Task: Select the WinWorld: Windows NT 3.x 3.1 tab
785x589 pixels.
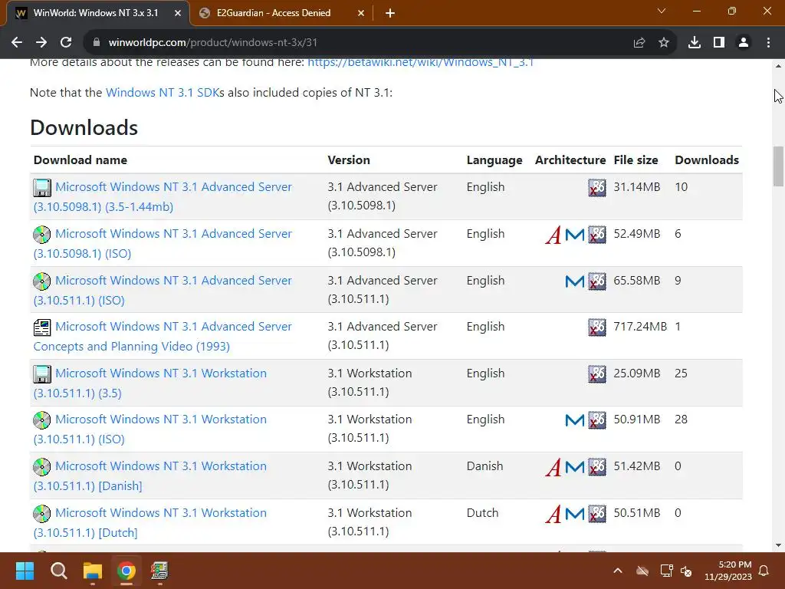Action: [x=98, y=14]
